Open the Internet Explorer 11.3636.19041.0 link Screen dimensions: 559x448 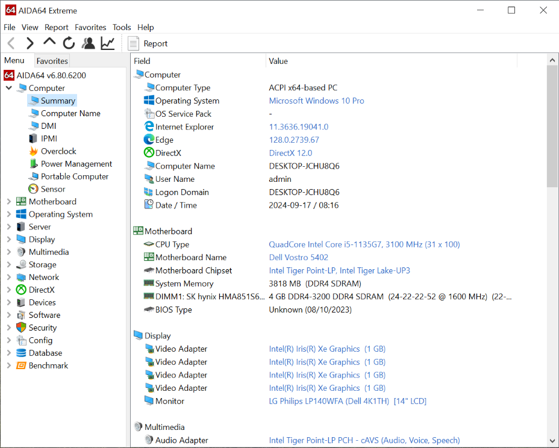click(x=299, y=126)
